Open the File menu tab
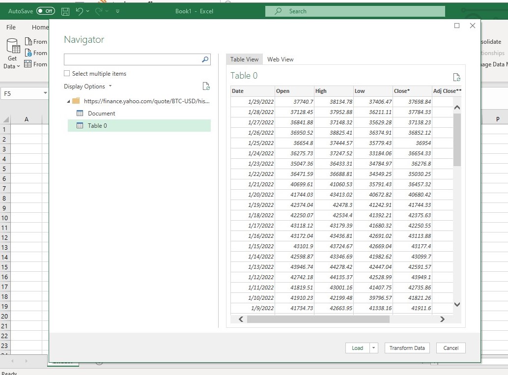Viewport: 508px width, 375px height. coord(11,27)
